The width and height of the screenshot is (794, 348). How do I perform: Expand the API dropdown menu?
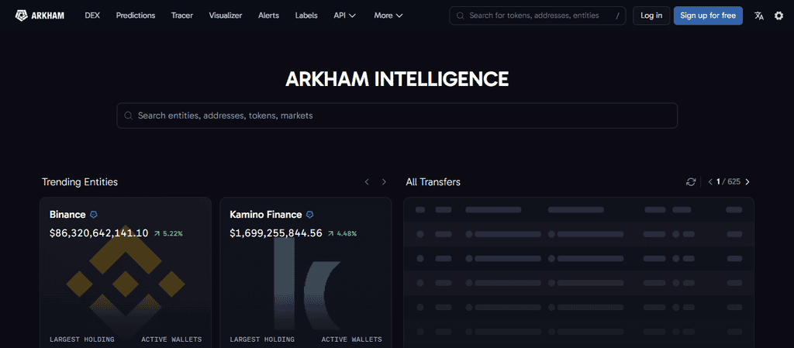click(x=345, y=16)
